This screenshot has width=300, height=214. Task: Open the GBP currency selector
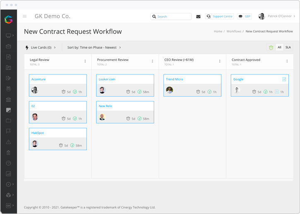(244, 17)
